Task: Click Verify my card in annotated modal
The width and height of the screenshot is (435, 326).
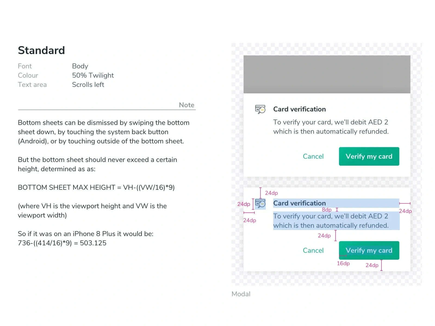Action: click(x=369, y=250)
